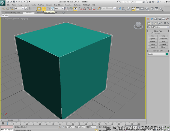Screen dimensions: 170x131
Task: Choose the Cameras category icon
Action: pyautogui.click(x=158, y=23)
